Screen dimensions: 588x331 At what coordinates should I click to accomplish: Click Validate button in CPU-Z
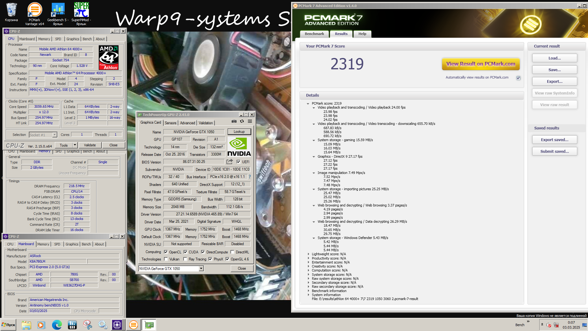90,145
